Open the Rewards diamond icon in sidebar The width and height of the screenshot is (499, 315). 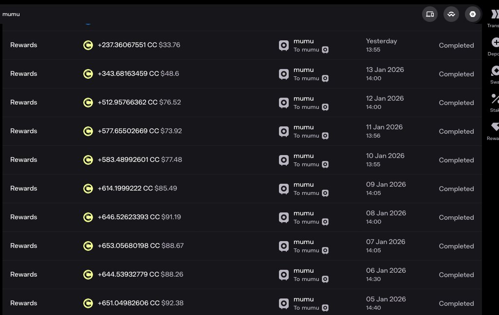point(495,127)
